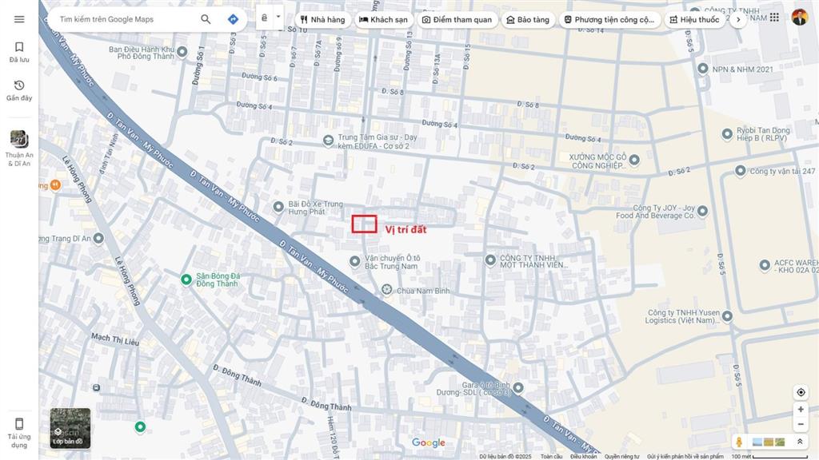
Task: Open Gara ô tô Bình Dương SDL pin
Action: click(518, 387)
